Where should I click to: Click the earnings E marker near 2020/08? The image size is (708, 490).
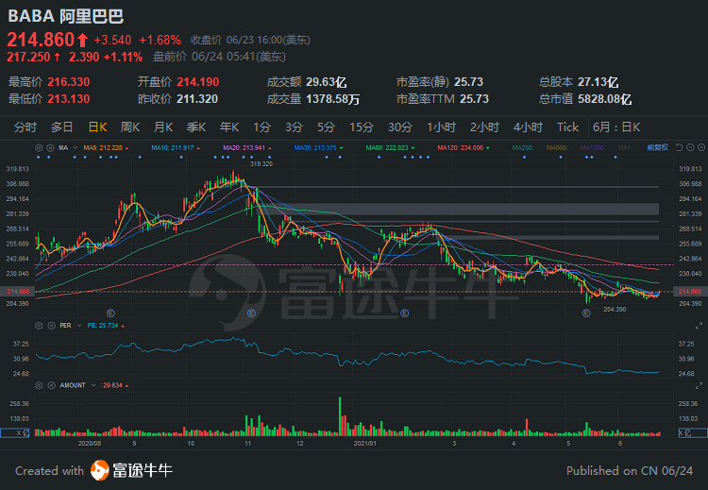(x=110, y=313)
